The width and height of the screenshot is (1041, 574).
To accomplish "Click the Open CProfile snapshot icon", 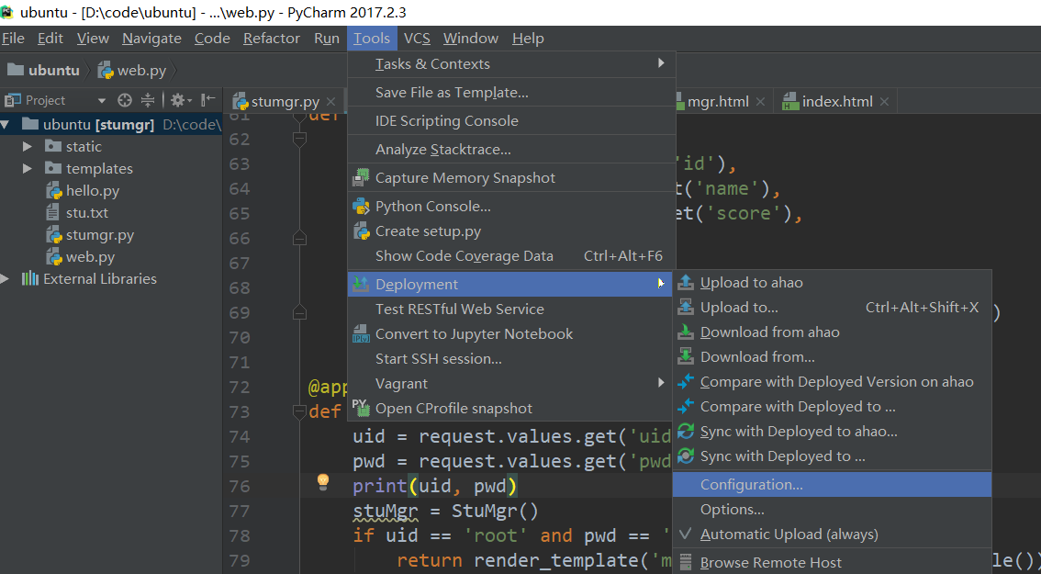I will click(361, 408).
